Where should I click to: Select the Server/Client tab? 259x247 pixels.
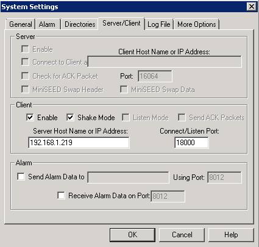[x=121, y=23]
